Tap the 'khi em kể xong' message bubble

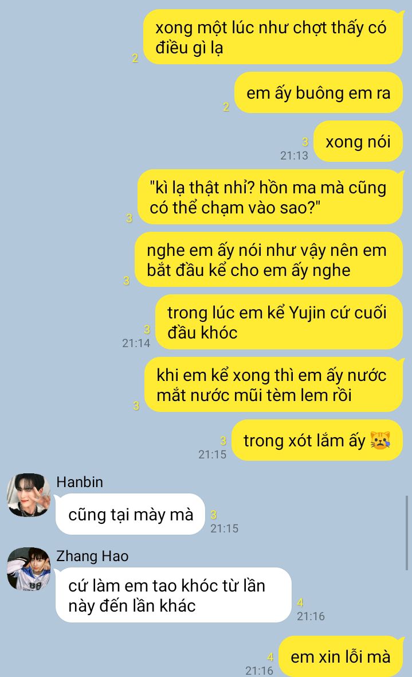tap(273, 385)
